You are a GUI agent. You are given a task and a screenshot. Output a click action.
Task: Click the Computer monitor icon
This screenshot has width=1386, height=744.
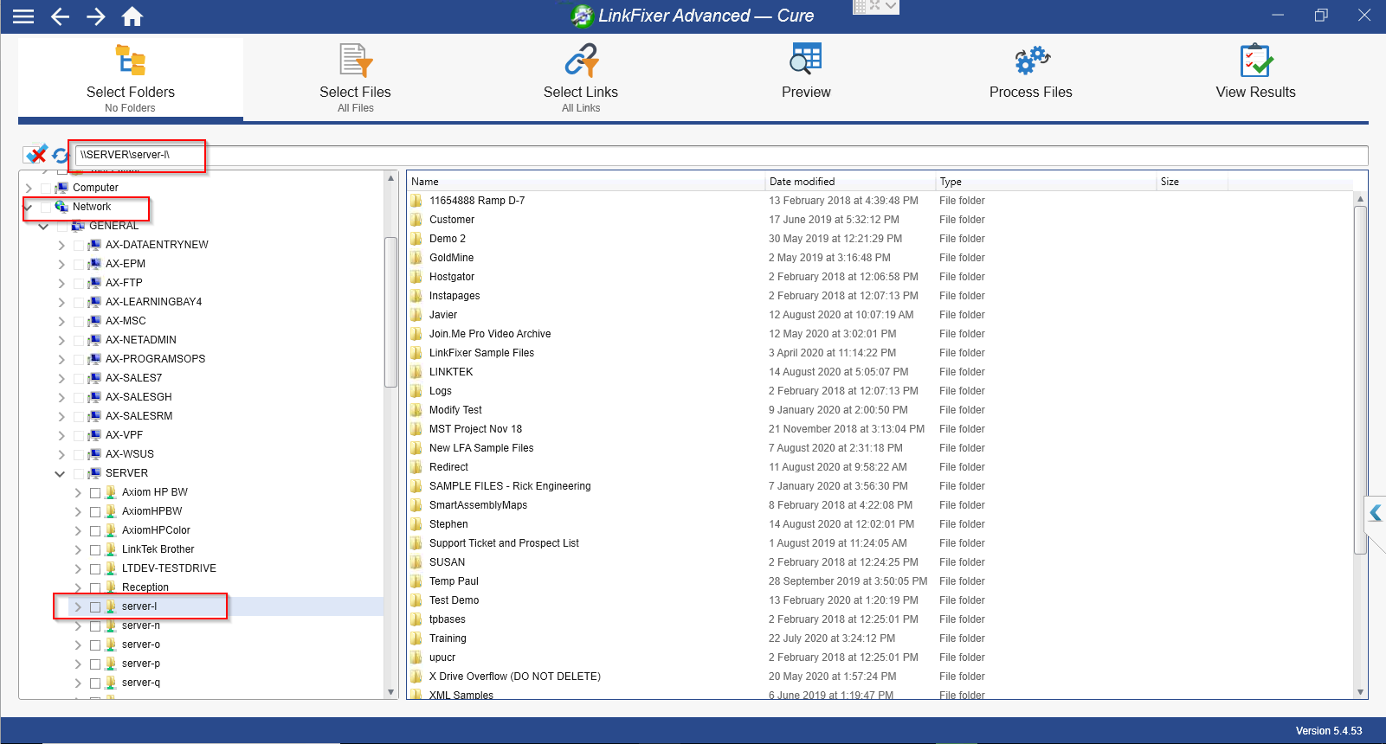click(x=61, y=188)
